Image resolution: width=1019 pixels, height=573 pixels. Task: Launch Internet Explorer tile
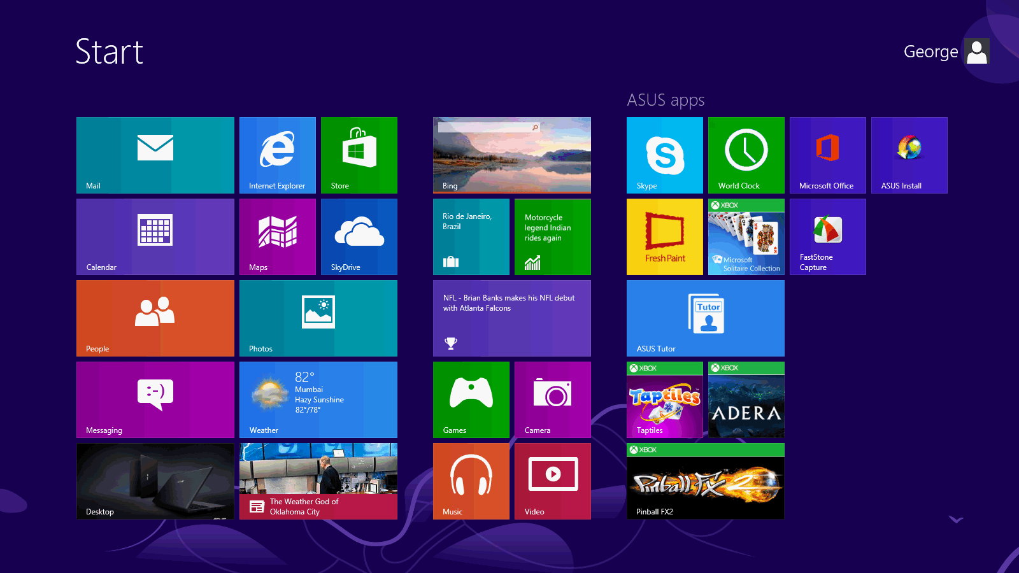click(x=278, y=155)
